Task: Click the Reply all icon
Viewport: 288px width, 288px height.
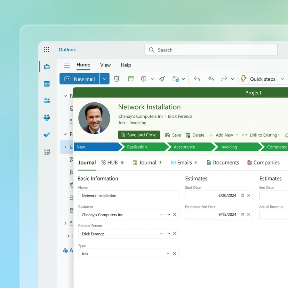Action: (x=211, y=79)
